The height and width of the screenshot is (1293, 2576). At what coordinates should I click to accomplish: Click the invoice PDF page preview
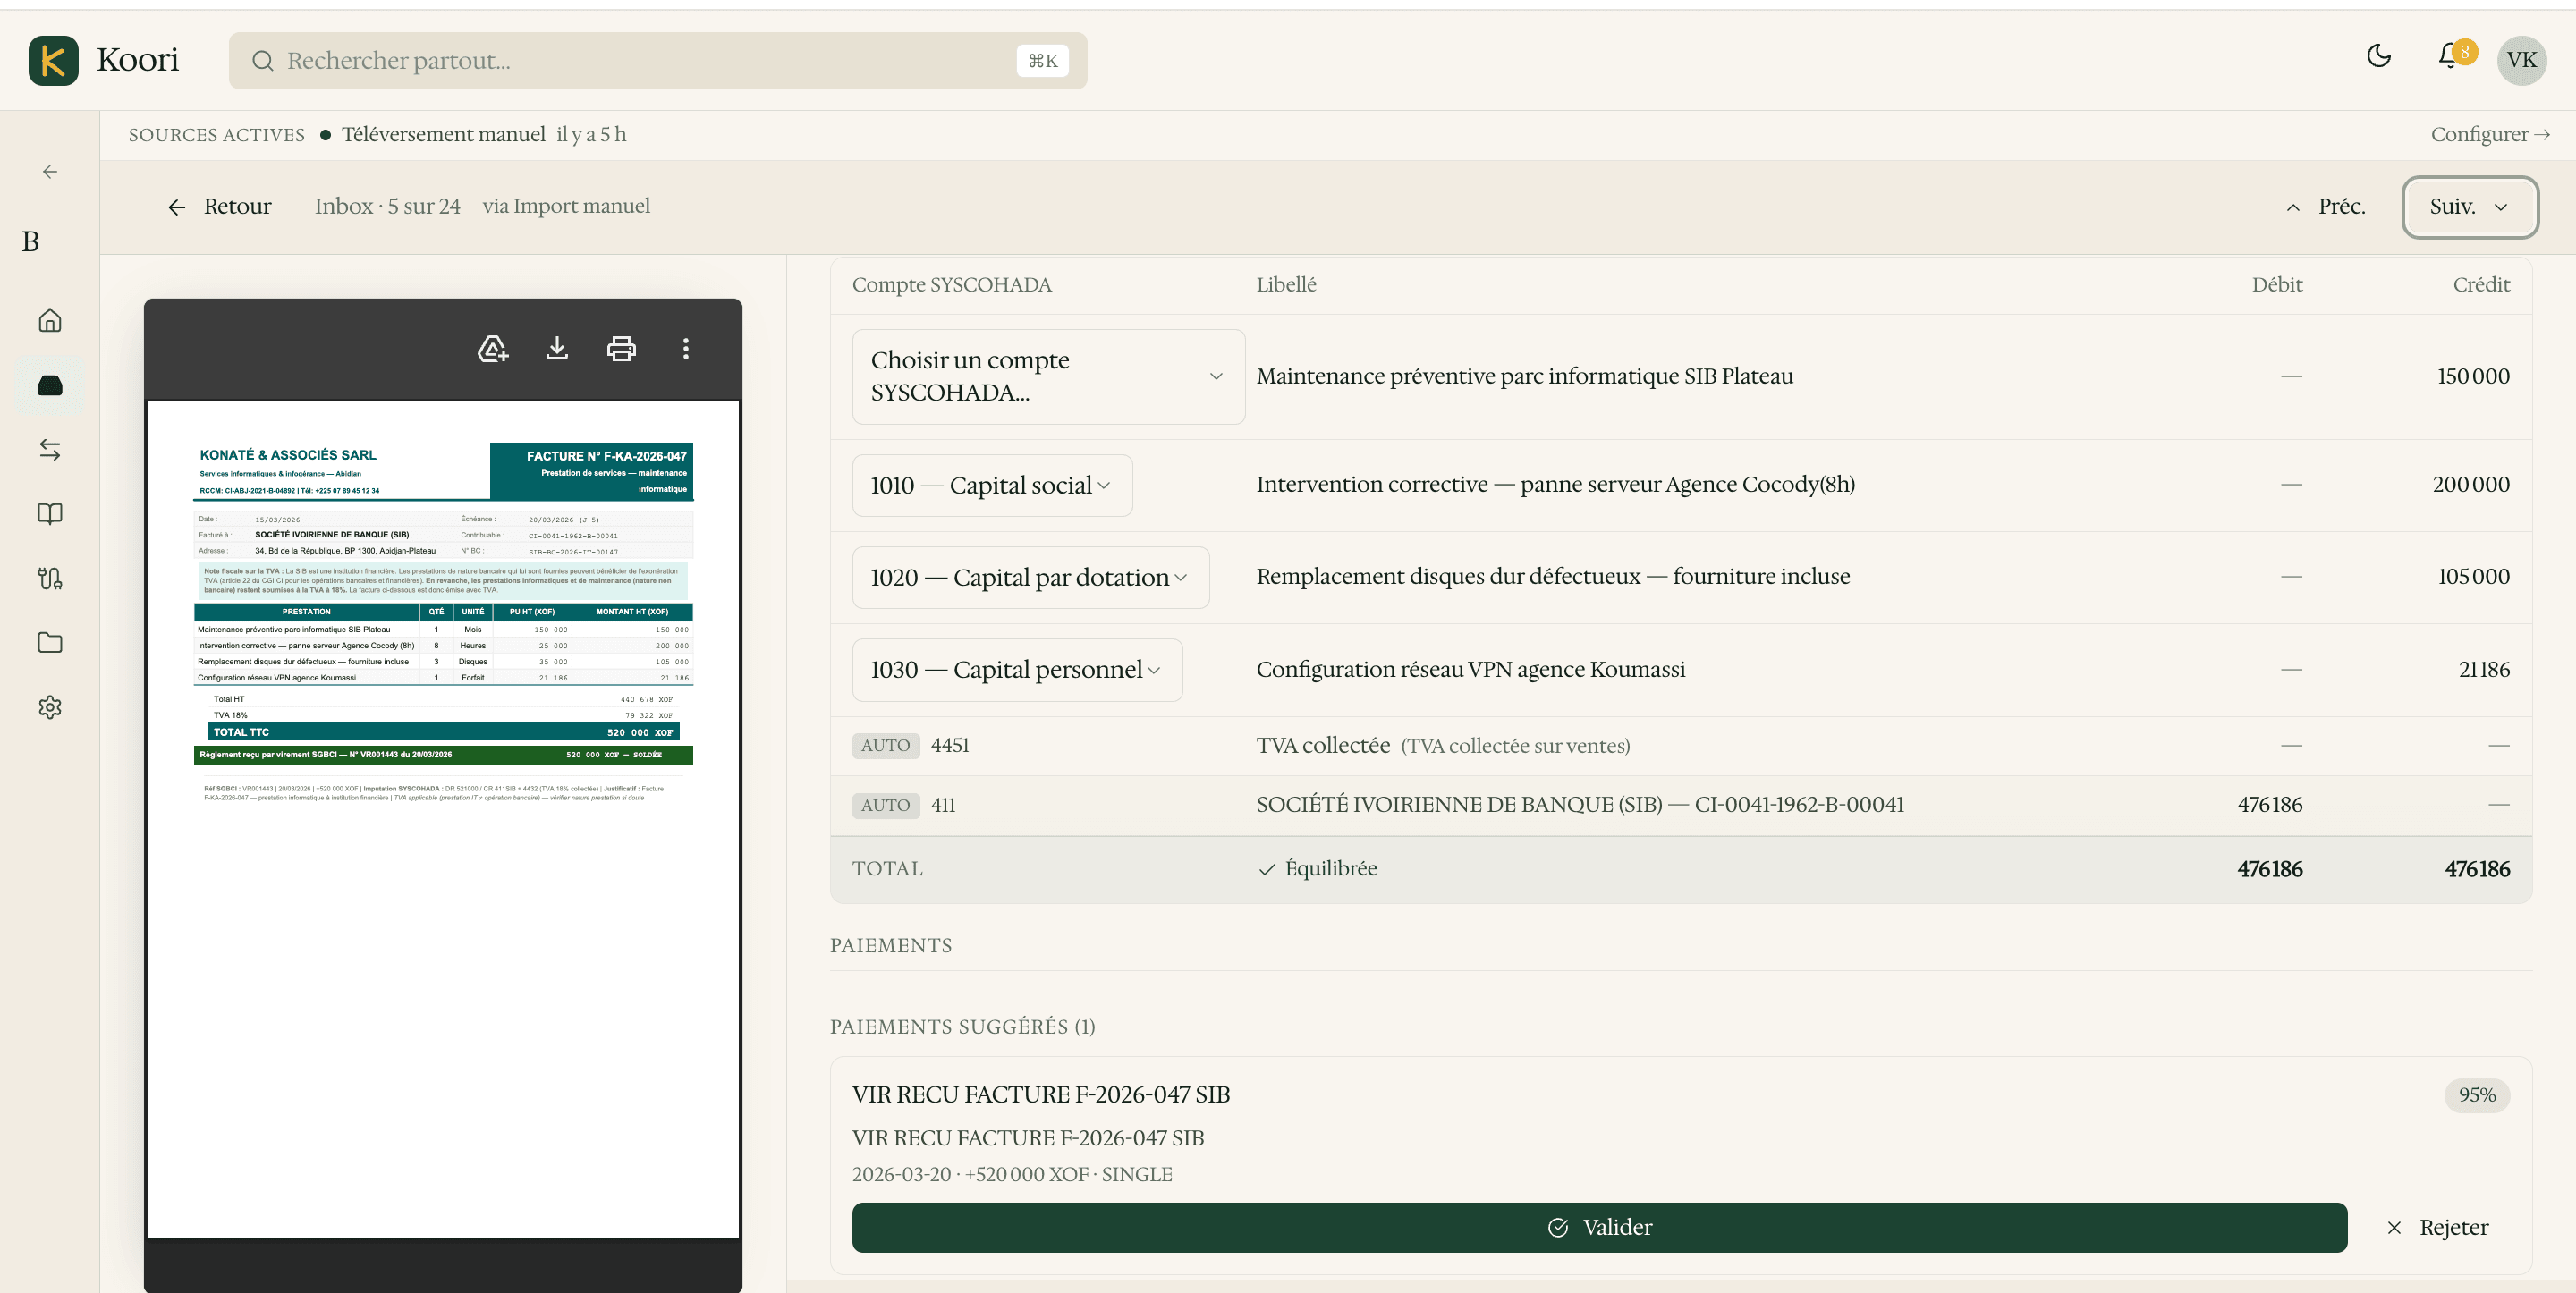pos(443,819)
